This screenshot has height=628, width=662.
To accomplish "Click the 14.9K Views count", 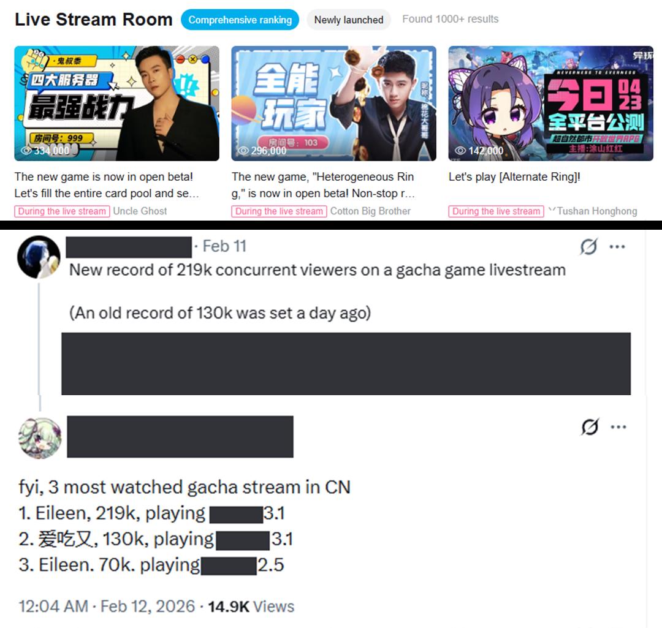I will tap(251, 607).
